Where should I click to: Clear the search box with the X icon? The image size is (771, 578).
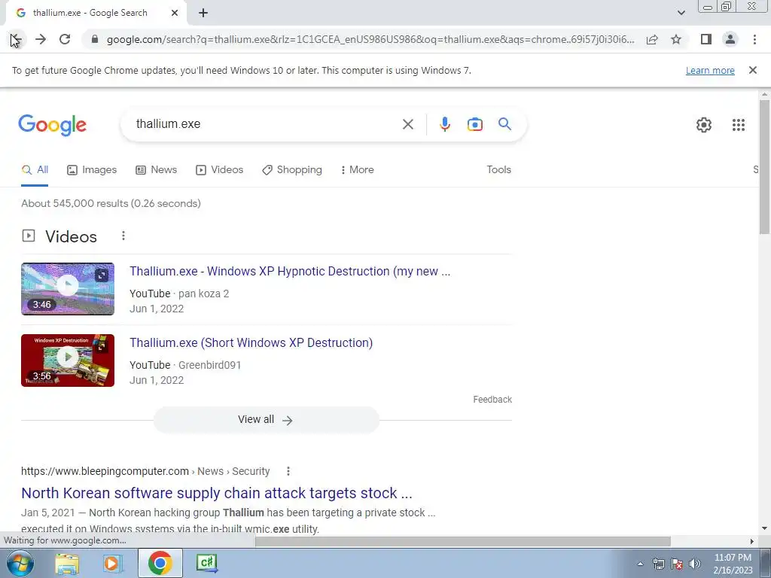point(408,124)
